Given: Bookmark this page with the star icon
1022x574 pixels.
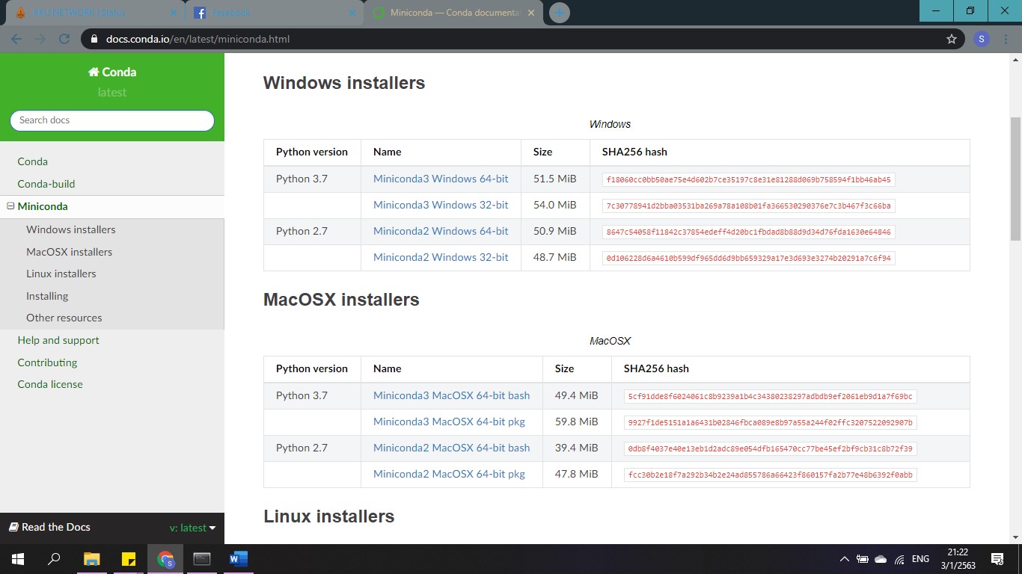Looking at the screenshot, I should 952,39.
